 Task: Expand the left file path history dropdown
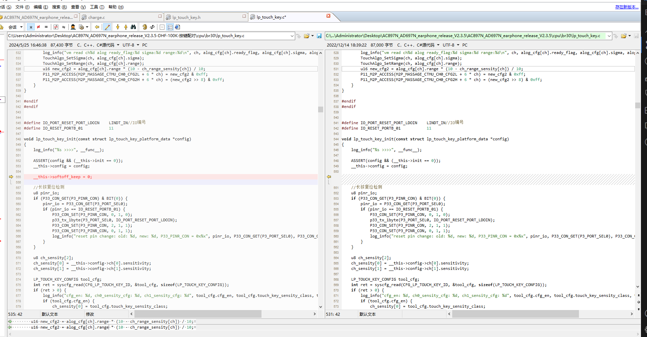tap(292, 36)
